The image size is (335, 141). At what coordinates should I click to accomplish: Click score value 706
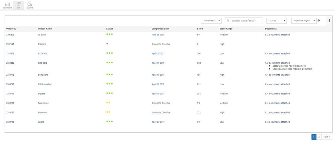pyautogui.click(x=199, y=54)
